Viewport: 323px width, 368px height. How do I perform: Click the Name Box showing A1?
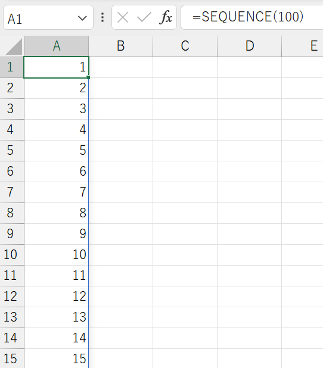tap(48, 18)
